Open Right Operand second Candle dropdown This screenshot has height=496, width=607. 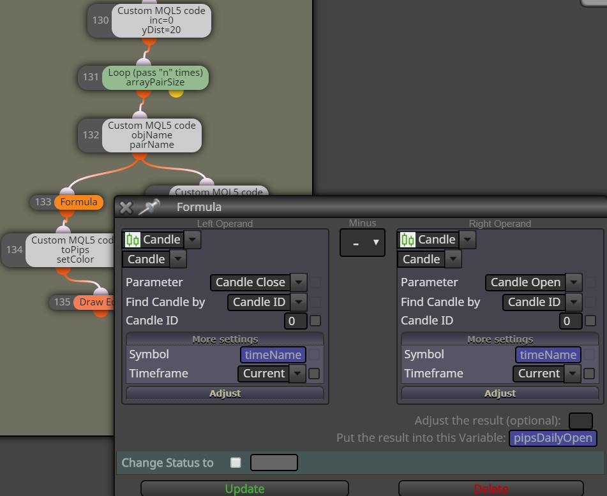coord(453,259)
